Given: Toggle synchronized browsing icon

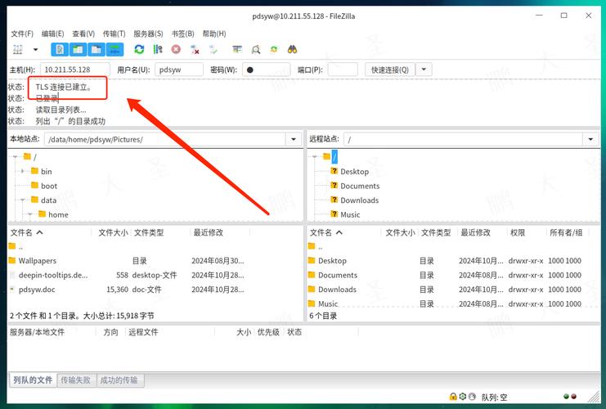Looking at the screenshot, I should (x=274, y=49).
